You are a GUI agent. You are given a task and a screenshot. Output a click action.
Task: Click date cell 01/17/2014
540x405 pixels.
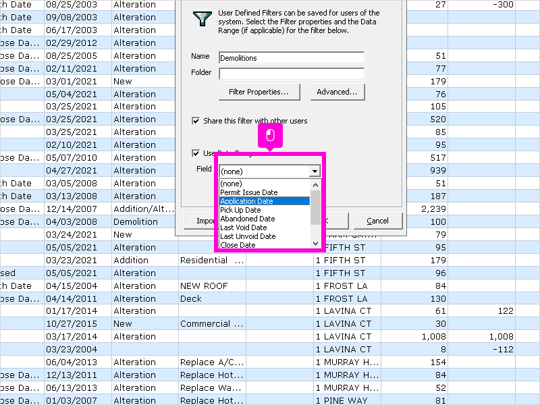click(x=78, y=311)
